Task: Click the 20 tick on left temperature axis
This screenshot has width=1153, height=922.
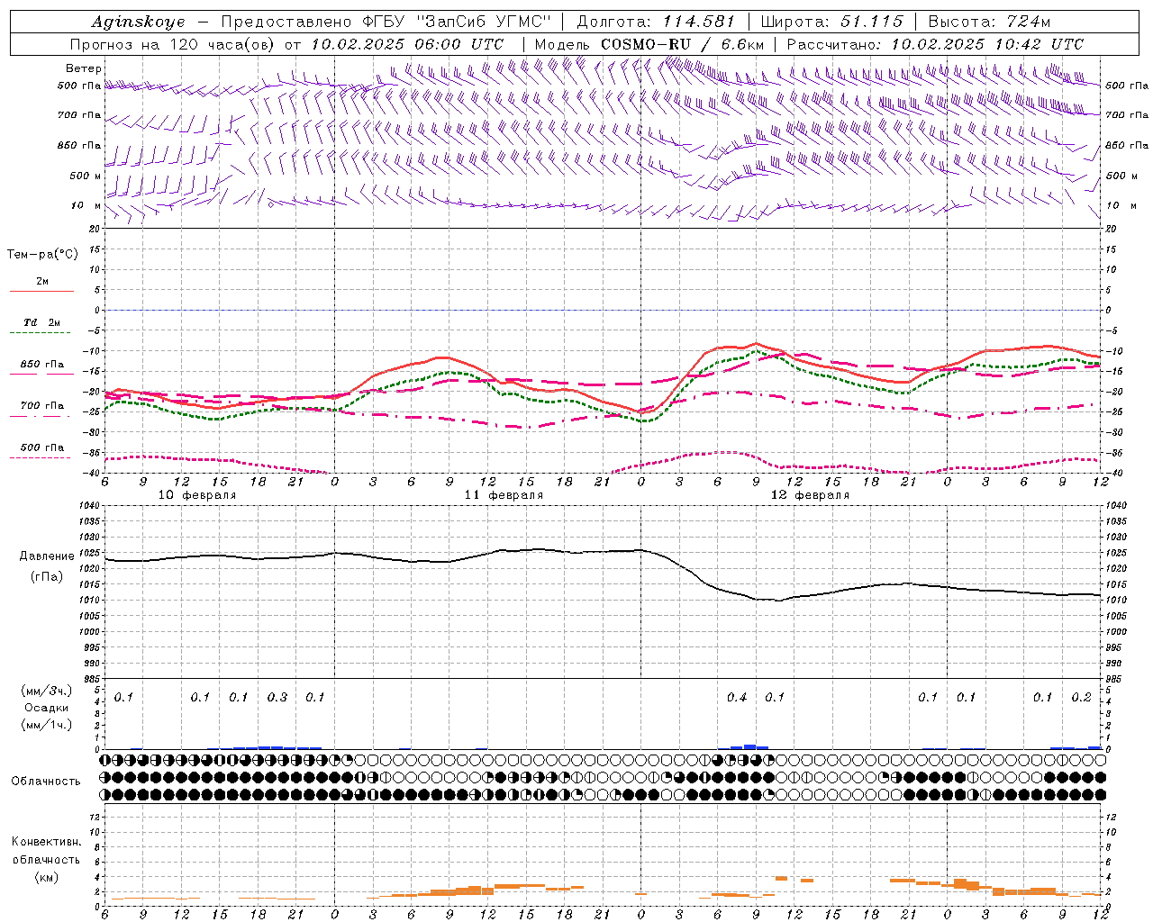Action: [x=95, y=229]
